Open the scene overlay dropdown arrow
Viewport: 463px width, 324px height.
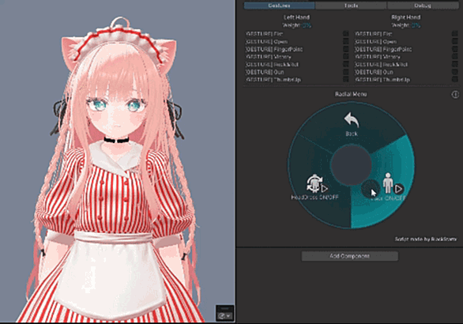(229, 316)
